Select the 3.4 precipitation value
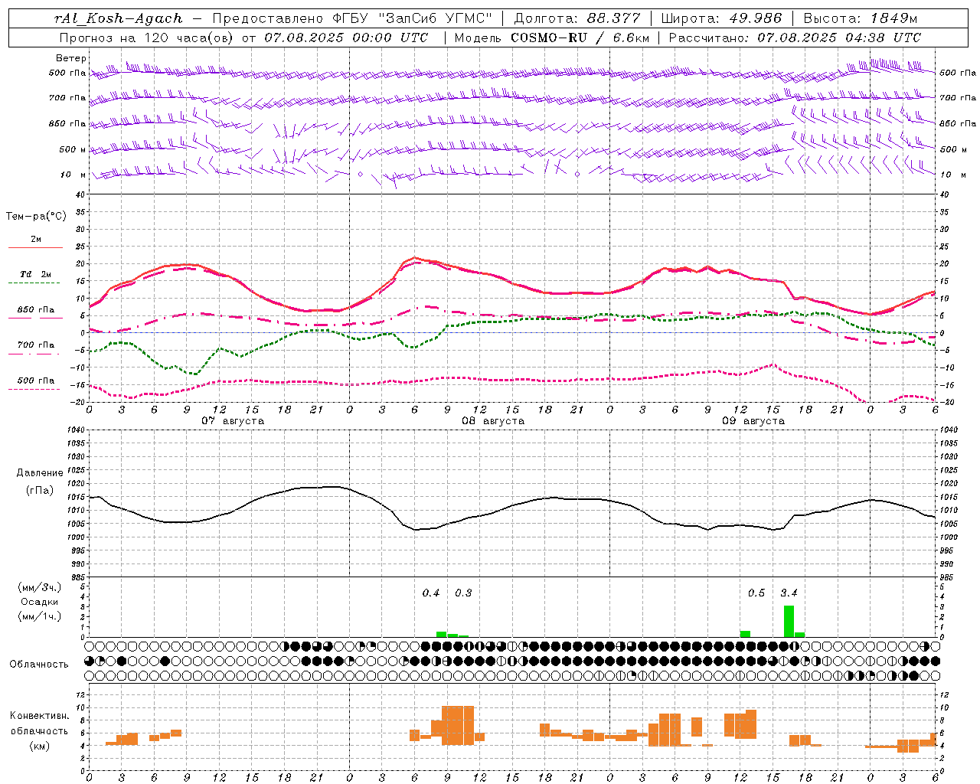 click(789, 593)
